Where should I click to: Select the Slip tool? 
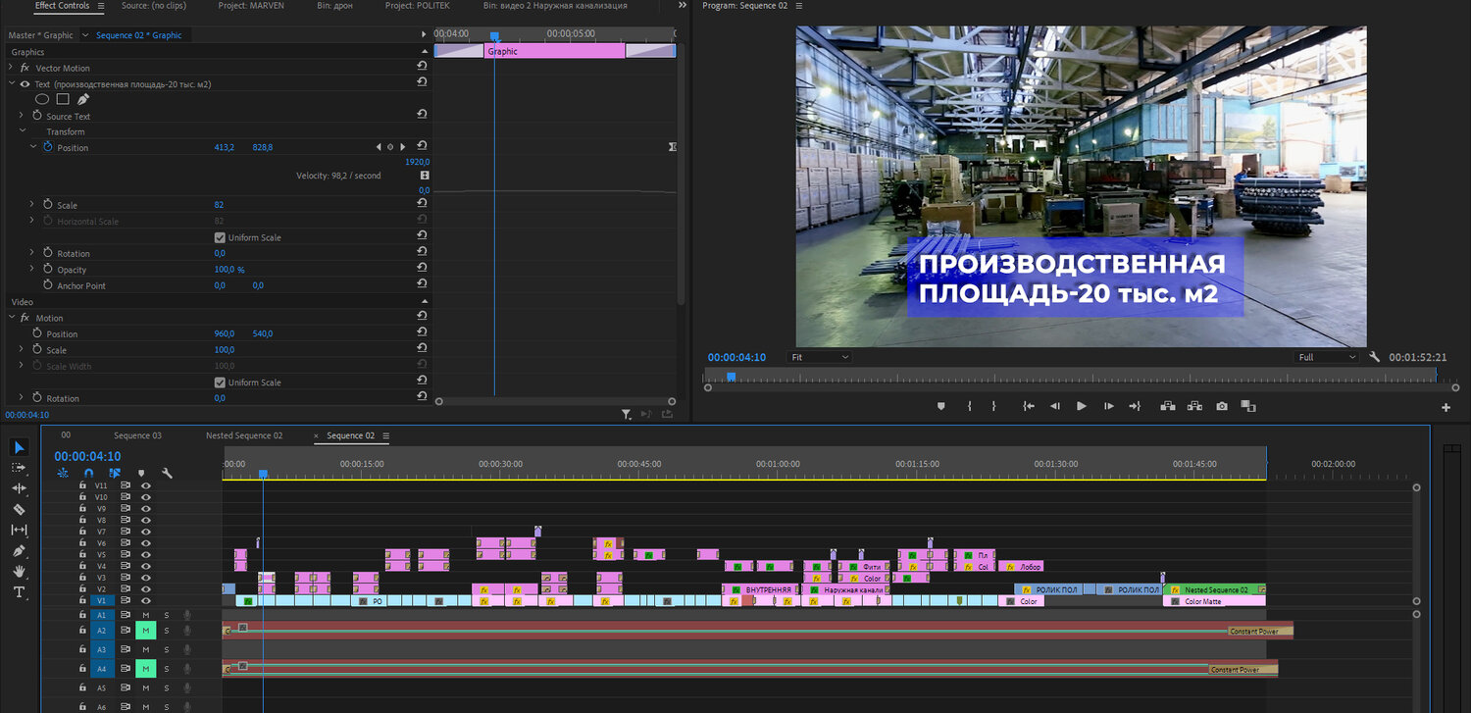click(19, 530)
